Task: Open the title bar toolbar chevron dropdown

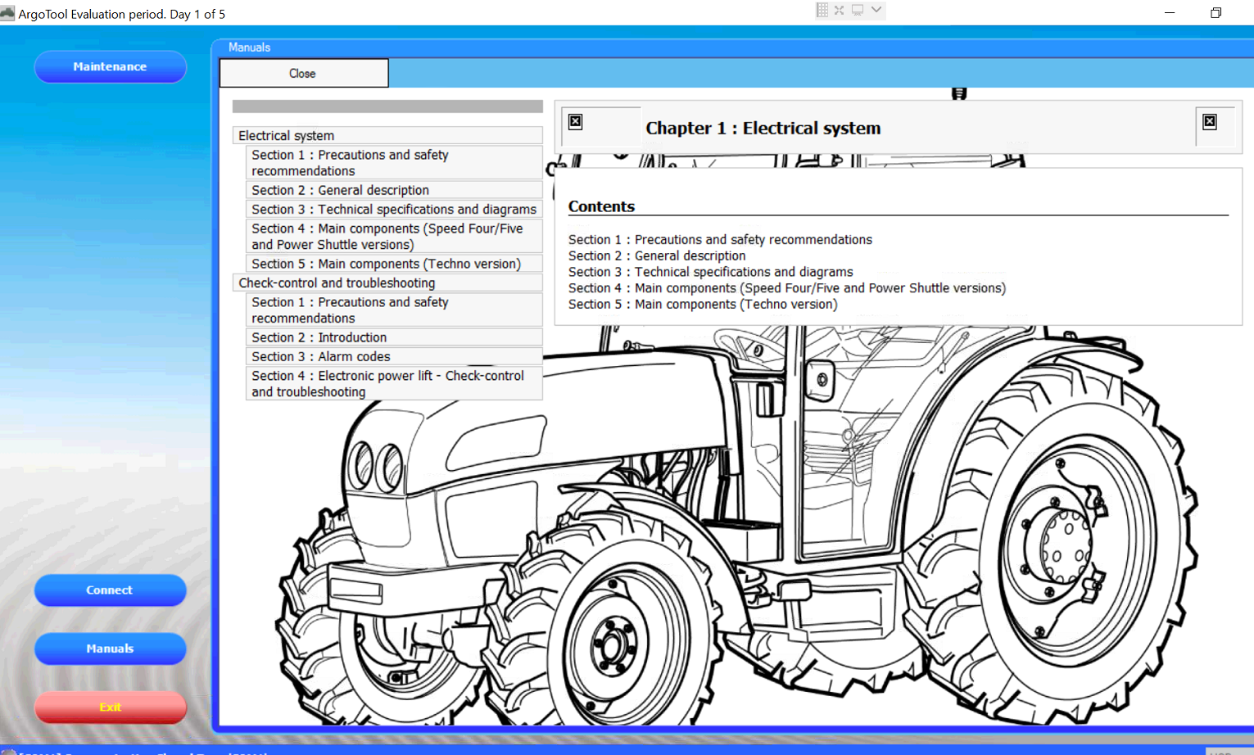Action: (x=876, y=10)
